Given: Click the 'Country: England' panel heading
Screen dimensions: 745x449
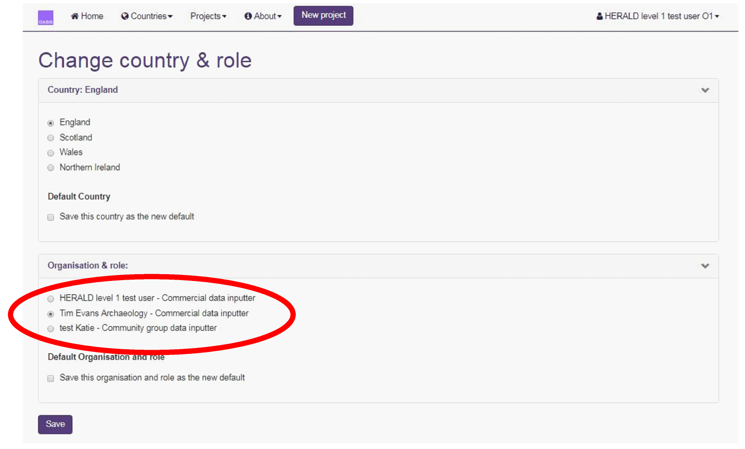Looking at the screenshot, I should point(82,90).
